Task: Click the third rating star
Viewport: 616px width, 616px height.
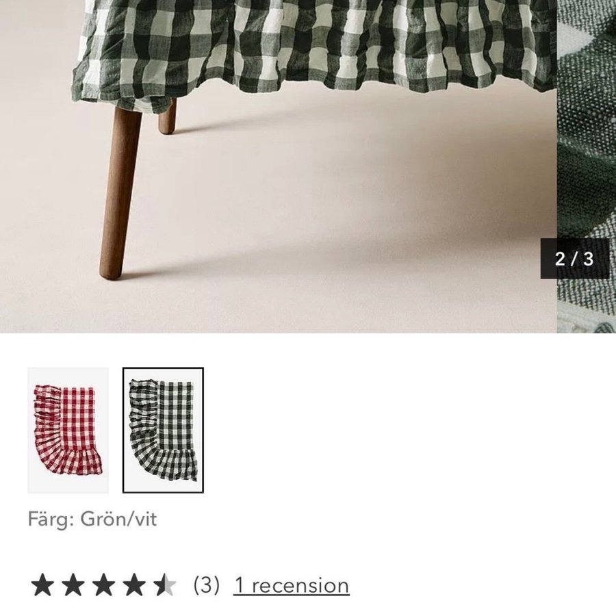Action: pyautogui.click(x=104, y=585)
